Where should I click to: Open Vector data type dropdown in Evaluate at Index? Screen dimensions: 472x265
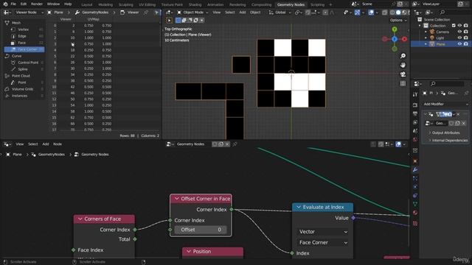coord(323,232)
